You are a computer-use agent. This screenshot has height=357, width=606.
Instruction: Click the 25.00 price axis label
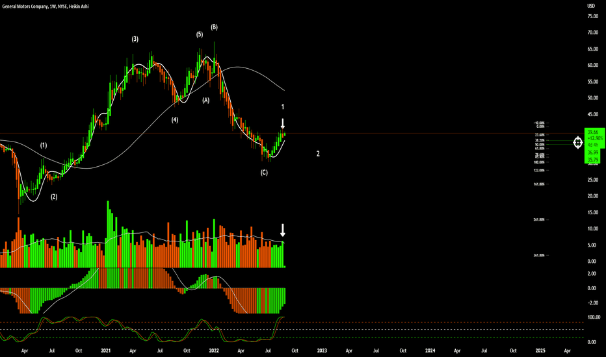(593, 179)
